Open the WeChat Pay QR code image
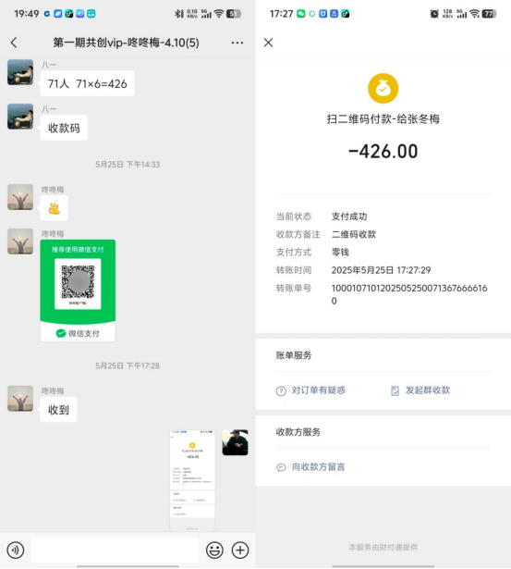The height and width of the screenshot is (569, 511). pos(78,290)
